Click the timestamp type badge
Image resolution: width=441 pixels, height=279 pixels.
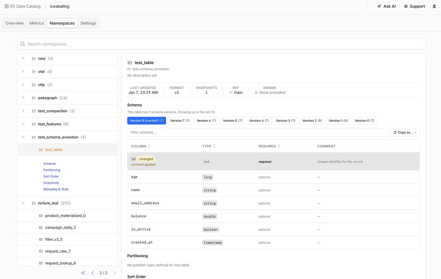click(x=213, y=243)
